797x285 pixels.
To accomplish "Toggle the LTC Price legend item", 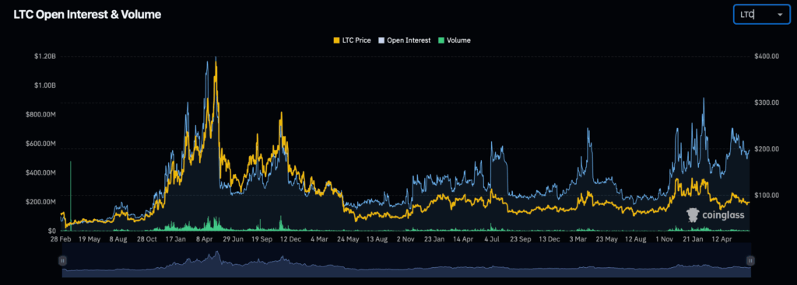I will [352, 40].
